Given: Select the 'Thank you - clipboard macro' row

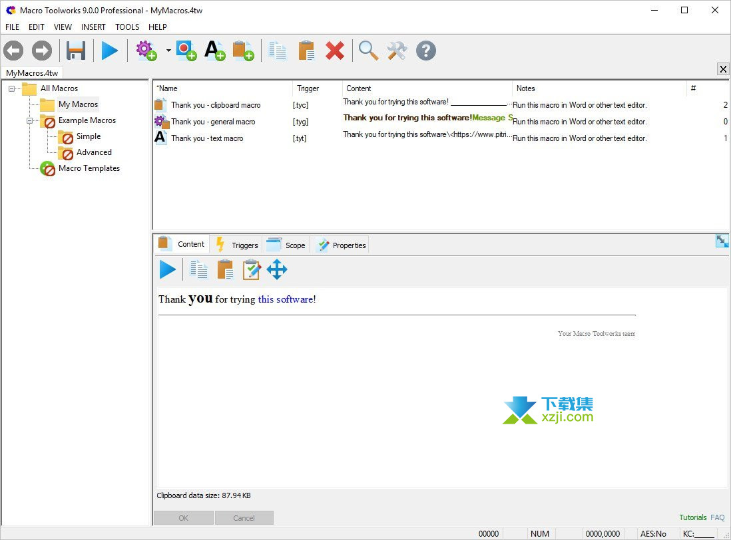Looking at the screenshot, I should 441,105.
